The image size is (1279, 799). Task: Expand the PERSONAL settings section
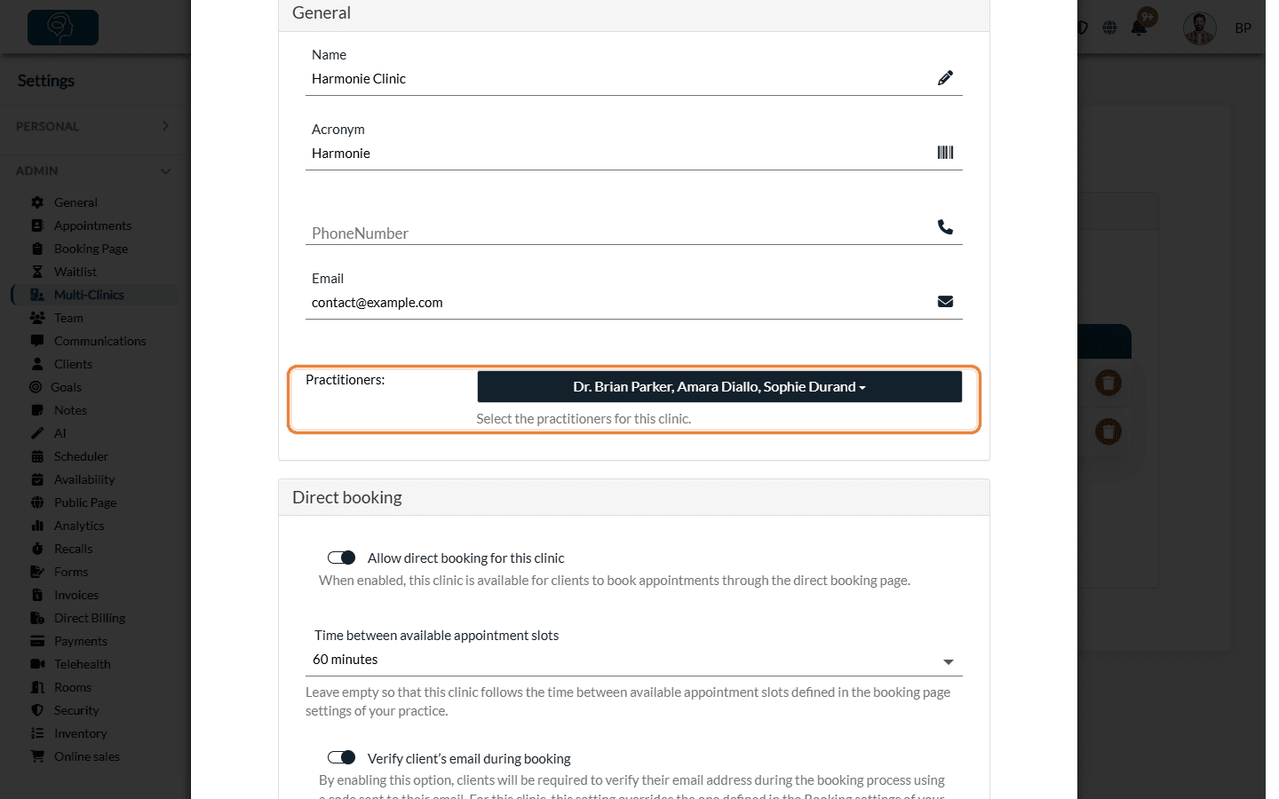92,126
